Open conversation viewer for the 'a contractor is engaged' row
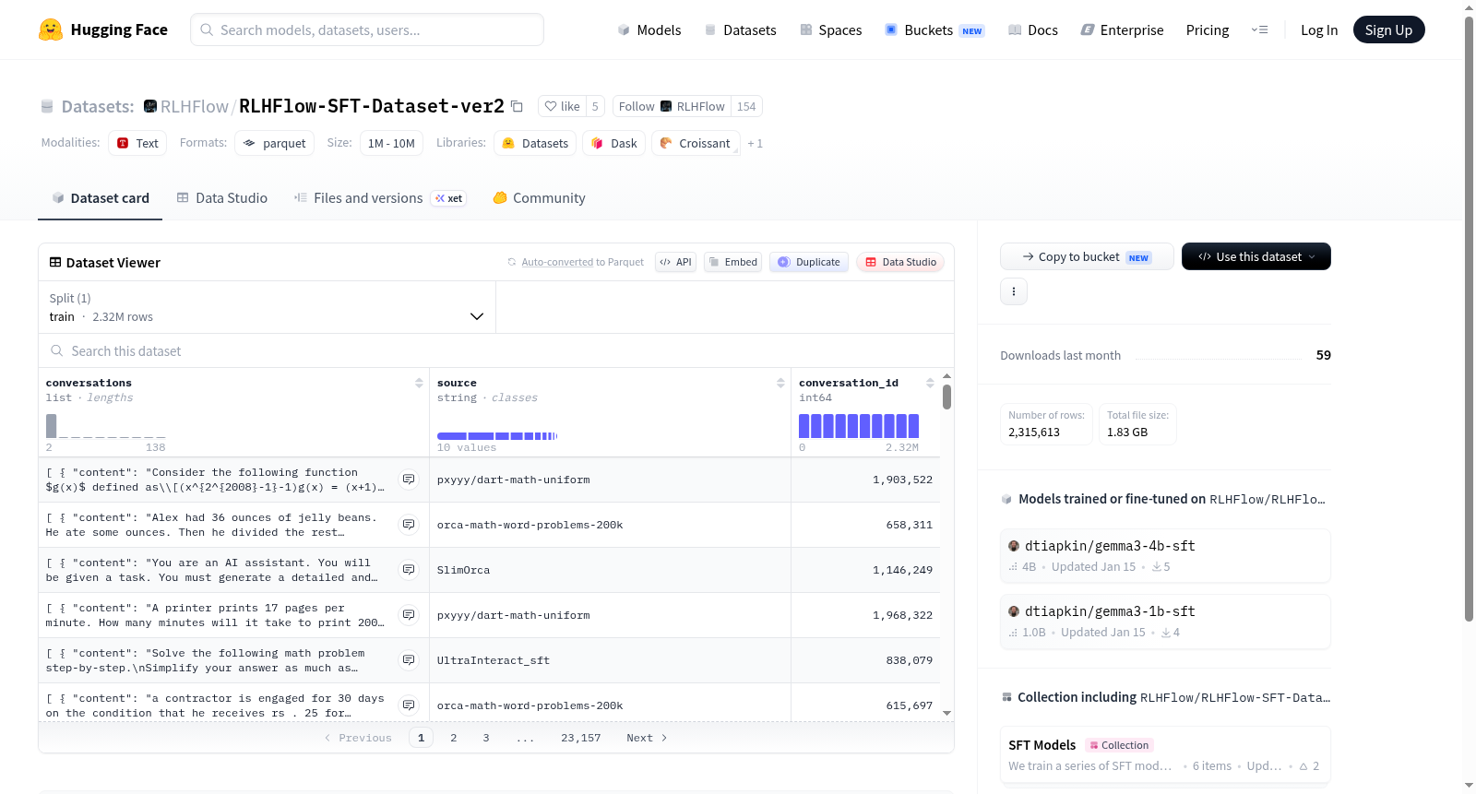This screenshot has height=794, width=1476. [409, 705]
